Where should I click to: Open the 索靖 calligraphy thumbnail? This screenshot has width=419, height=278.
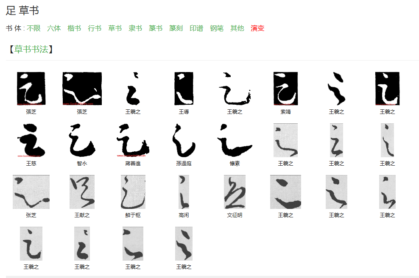tap(285, 89)
